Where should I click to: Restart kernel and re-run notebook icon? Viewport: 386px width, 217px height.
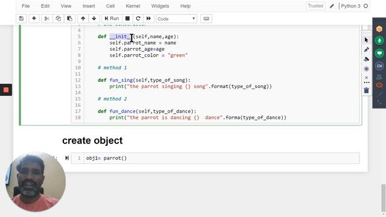coord(148,19)
